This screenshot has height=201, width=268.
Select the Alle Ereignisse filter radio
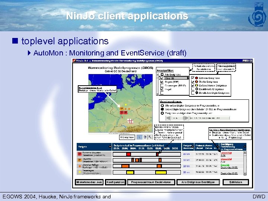tap(162, 74)
